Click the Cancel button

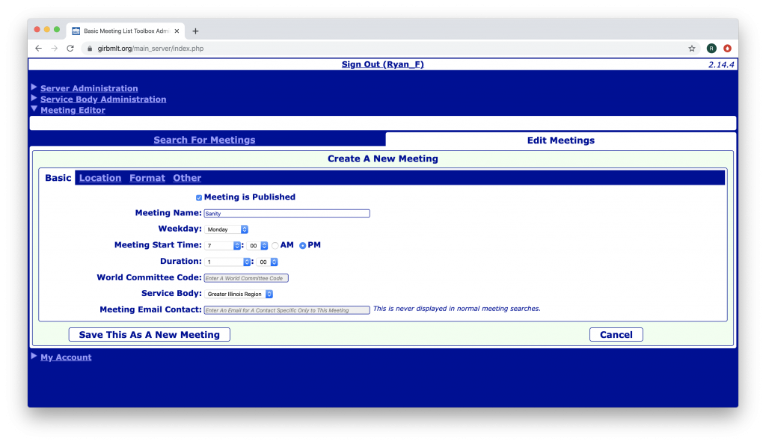tap(616, 335)
